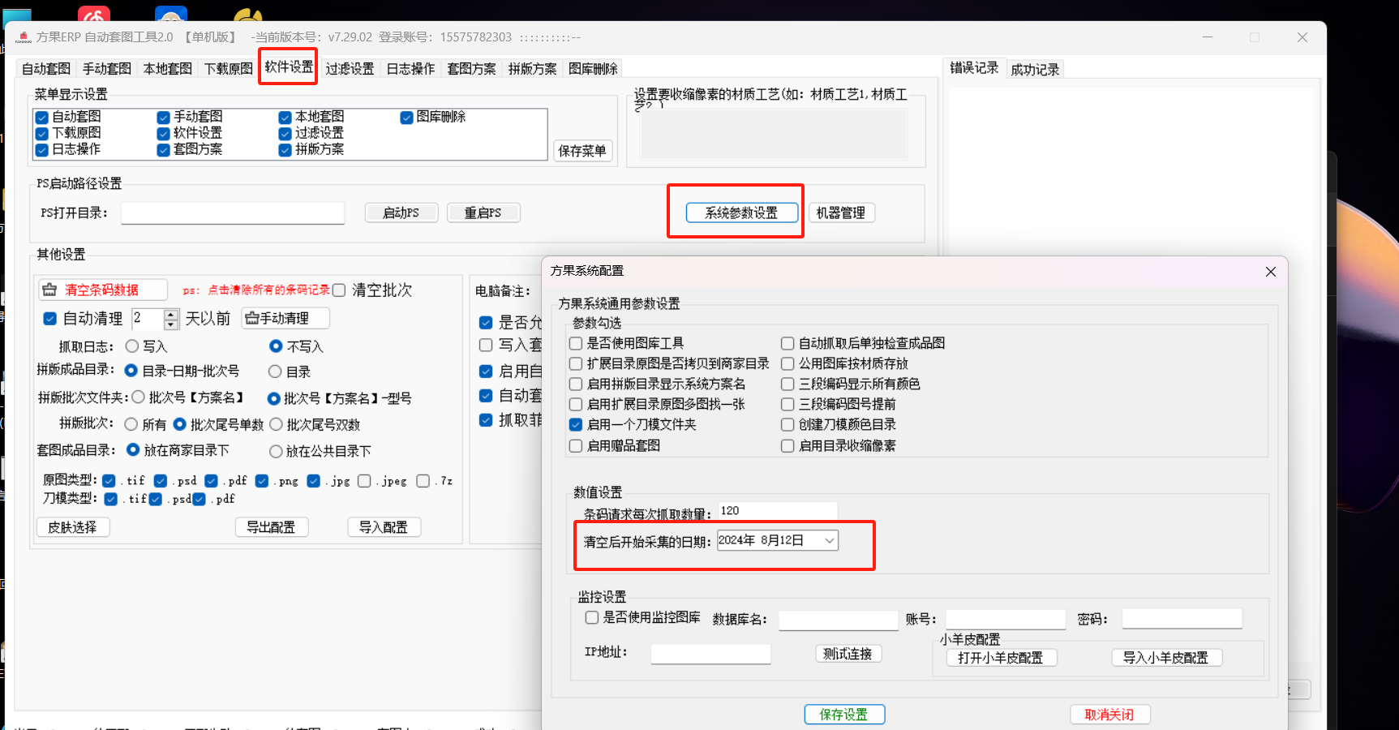Screen dimensions: 1399x730
Task: Toggle 拼版方案 checkbox in 菜单显示设置
Action: coord(285,150)
